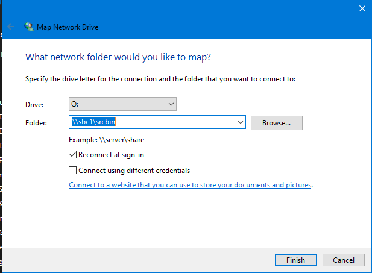Click the 'What network folder would you like to map?' heading
Viewport: 372px width, 273px height.
click(x=118, y=57)
